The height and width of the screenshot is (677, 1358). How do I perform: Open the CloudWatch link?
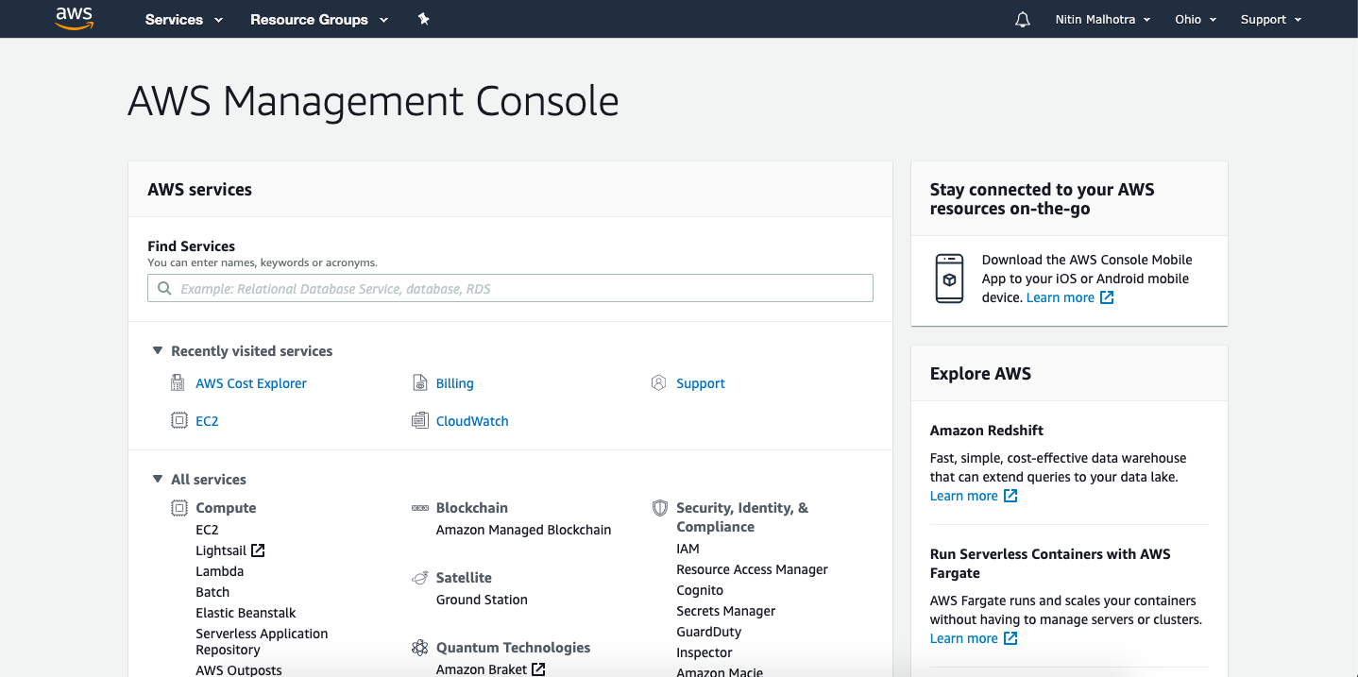point(472,421)
